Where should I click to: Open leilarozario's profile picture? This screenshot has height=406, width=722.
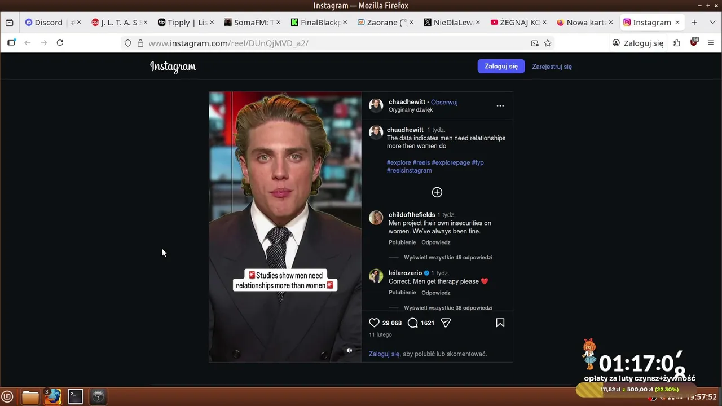coord(376,276)
